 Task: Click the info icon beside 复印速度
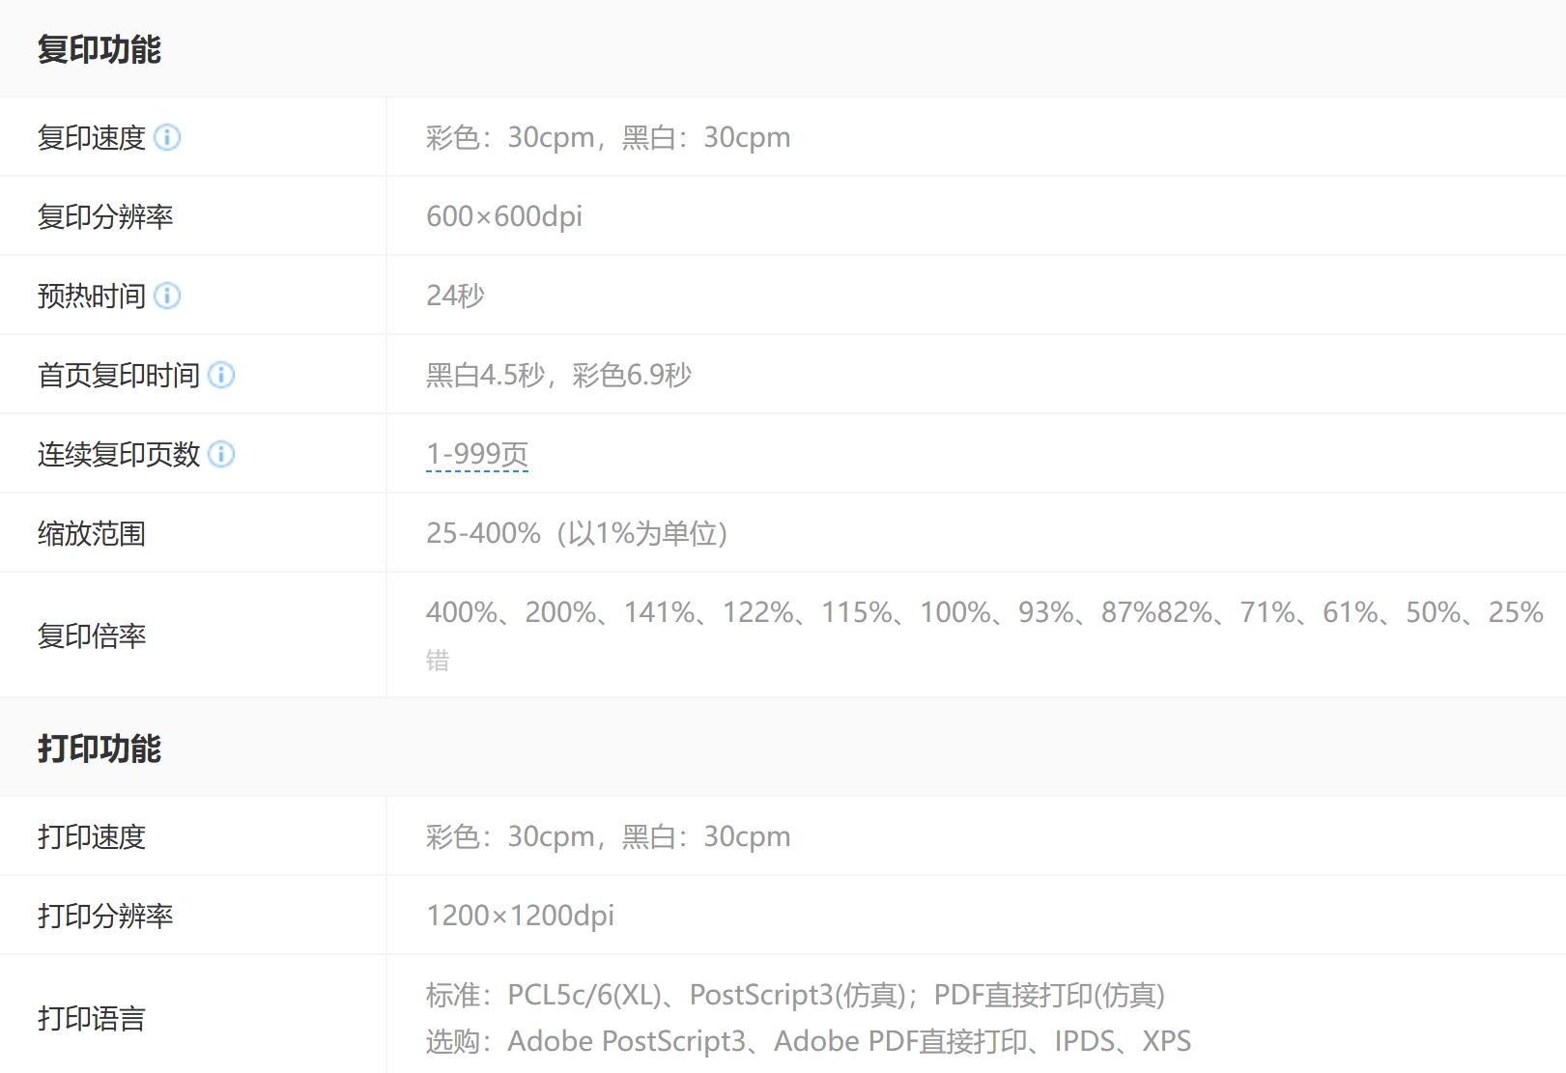coord(167,137)
